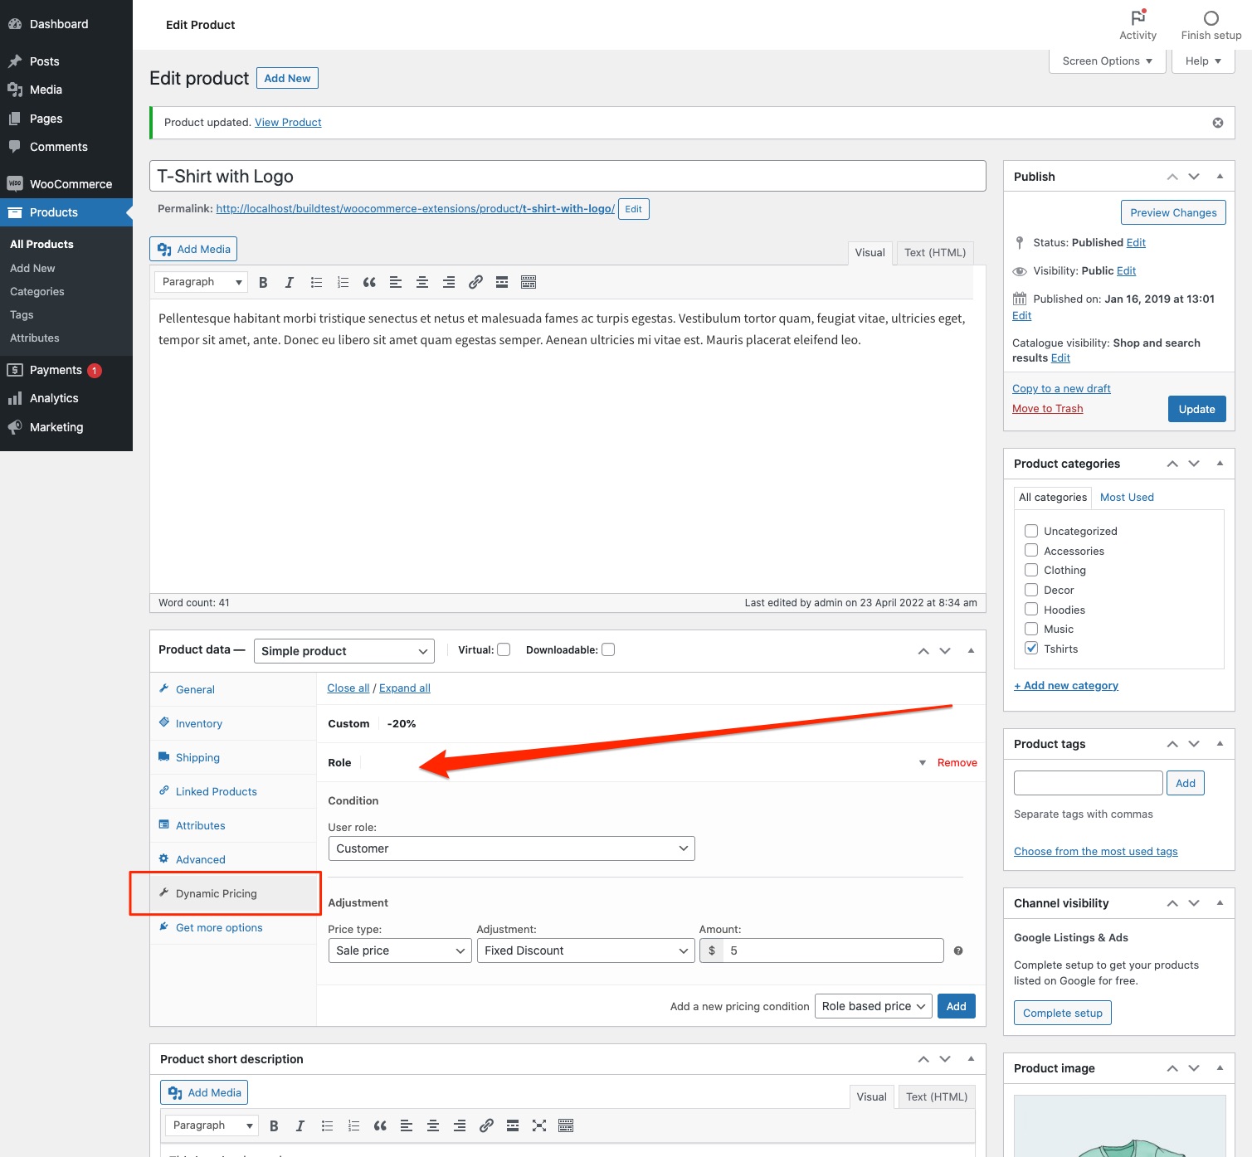Screen dimensions: 1252x1157
Task: Open the User role Customer dropdown
Action: click(x=512, y=848)
